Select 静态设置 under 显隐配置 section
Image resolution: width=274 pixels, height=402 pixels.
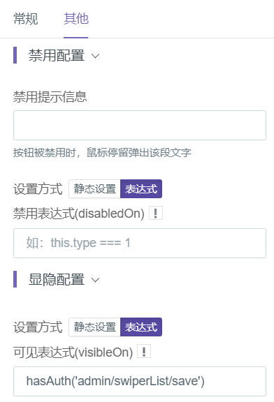pyautogui.click(x=94, y=327)
